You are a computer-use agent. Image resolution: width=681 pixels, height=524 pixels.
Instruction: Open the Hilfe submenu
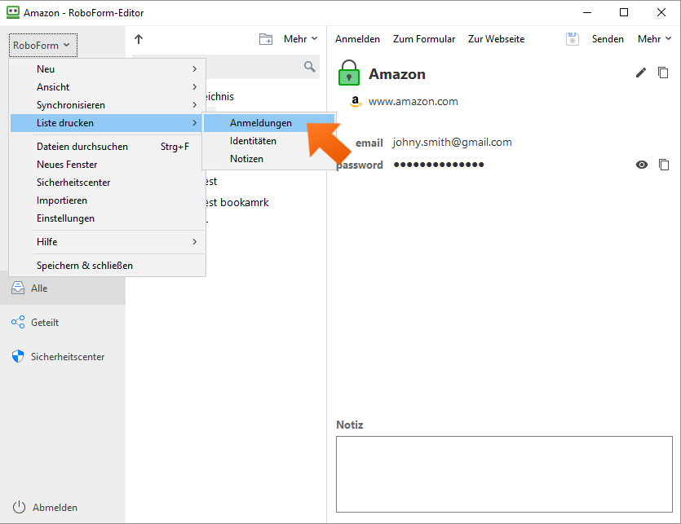coord(108,242)
